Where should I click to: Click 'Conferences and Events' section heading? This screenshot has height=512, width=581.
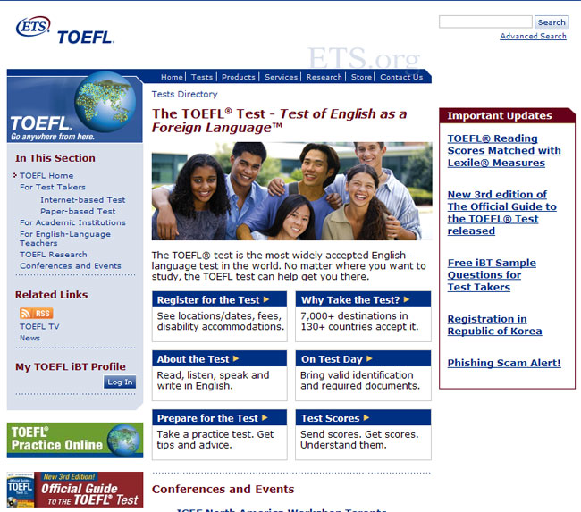(223, 489)
